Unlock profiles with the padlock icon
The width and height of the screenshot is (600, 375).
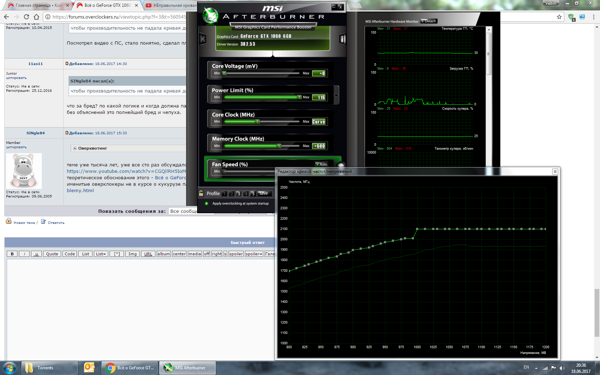[201, 193]
